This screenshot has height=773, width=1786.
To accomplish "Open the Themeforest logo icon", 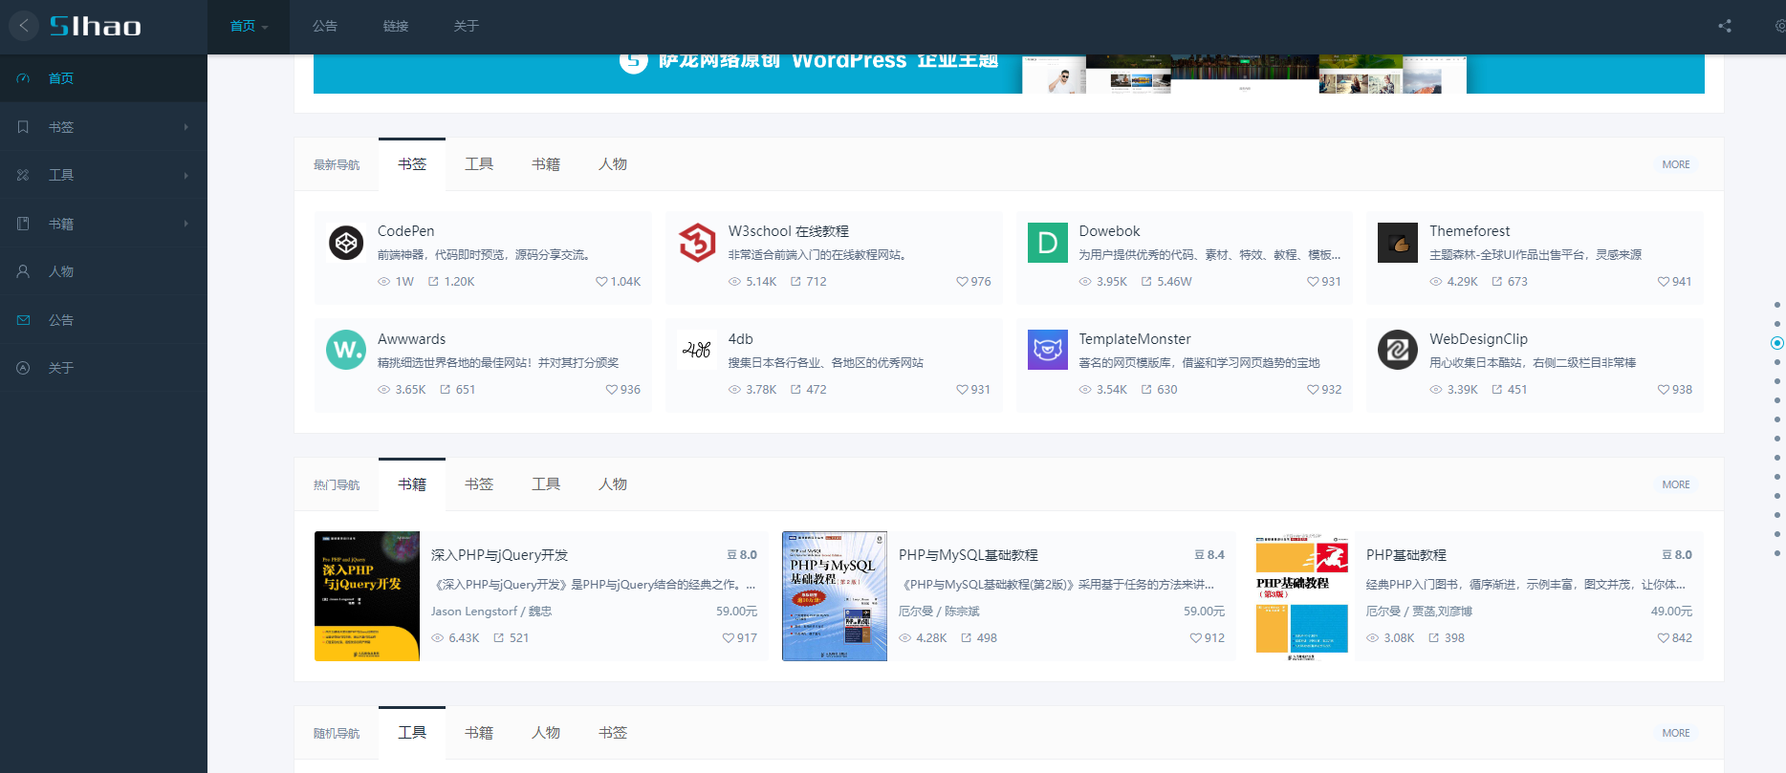I will pos(1398,243).
